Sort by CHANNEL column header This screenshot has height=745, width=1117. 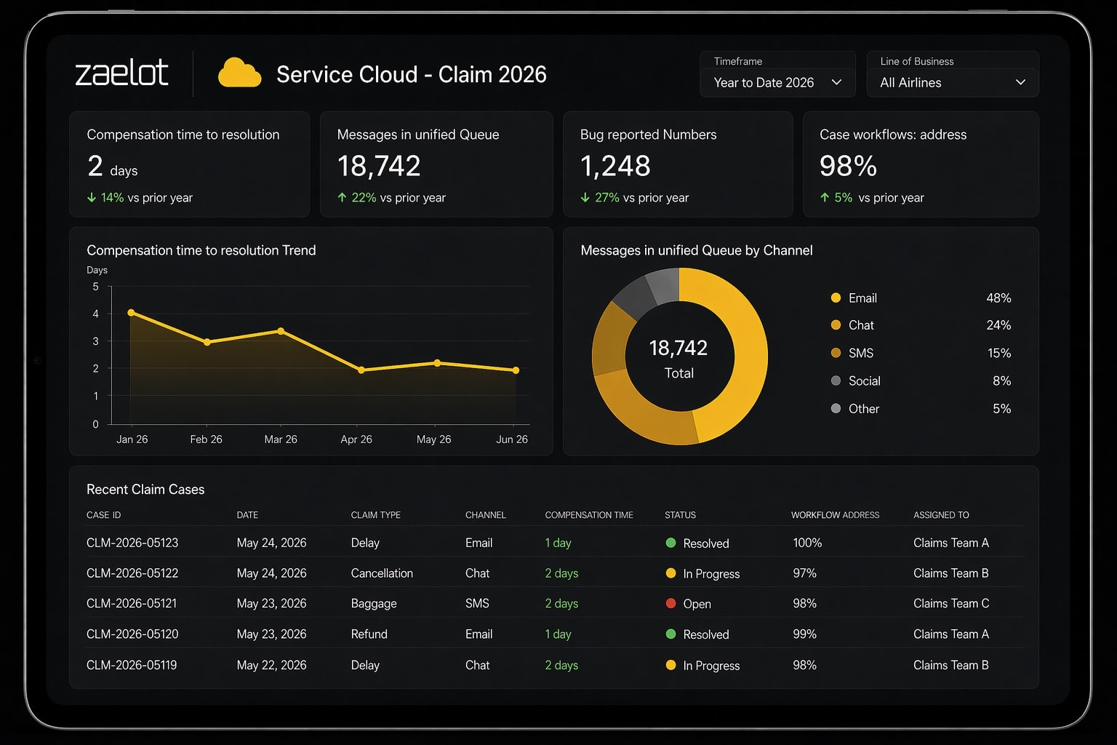(x=485, y=515)
